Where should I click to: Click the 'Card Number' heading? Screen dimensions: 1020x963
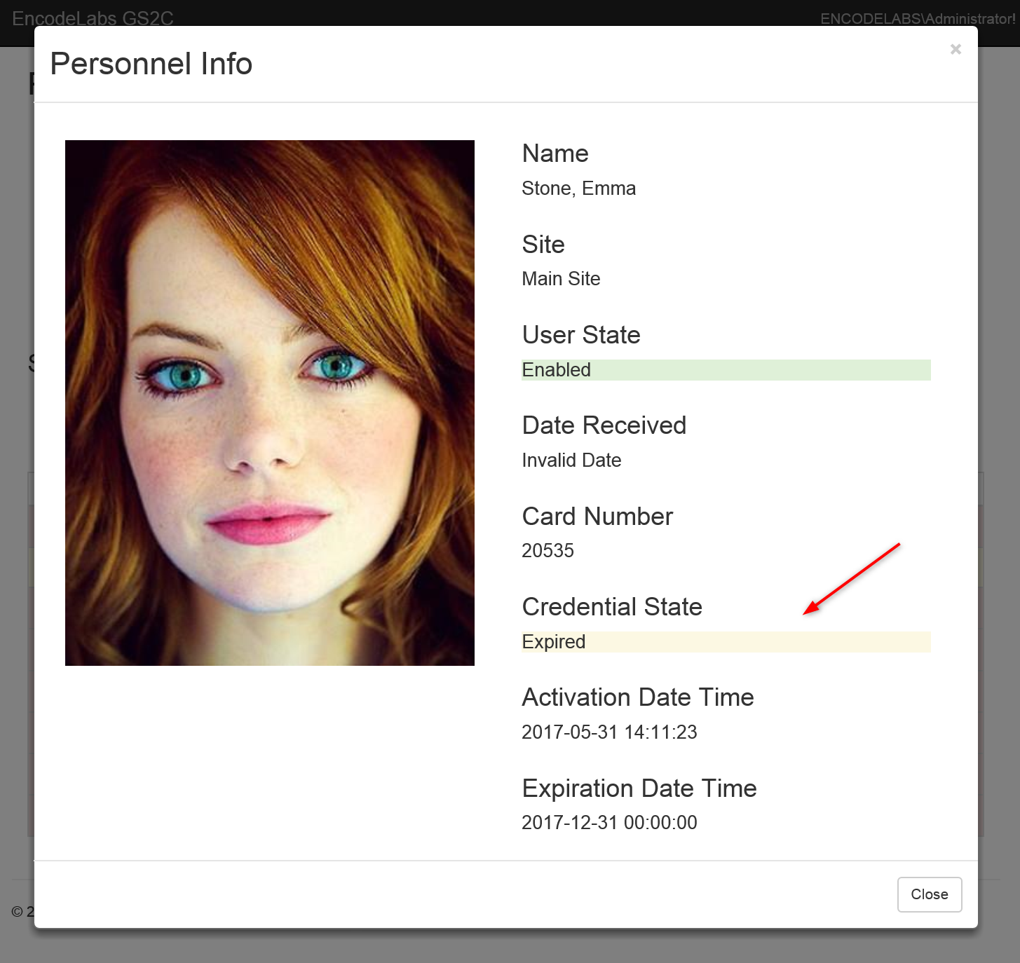point(598,517)
